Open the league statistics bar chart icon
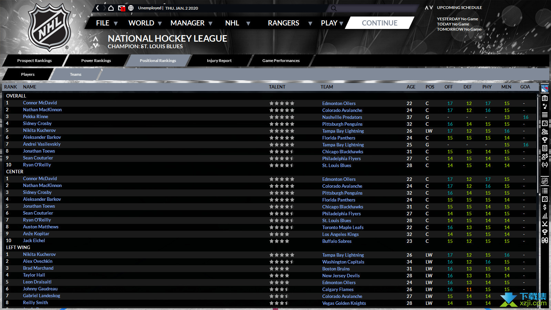Image resolution: width=551 pixels, height=310 pixels. coord(545,216)
